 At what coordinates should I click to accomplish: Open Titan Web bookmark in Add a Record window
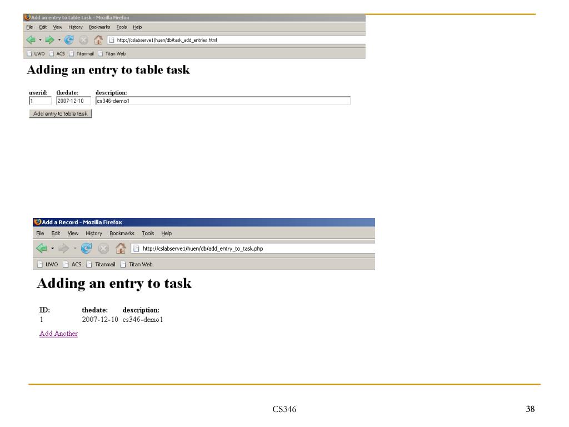(137, 264)
